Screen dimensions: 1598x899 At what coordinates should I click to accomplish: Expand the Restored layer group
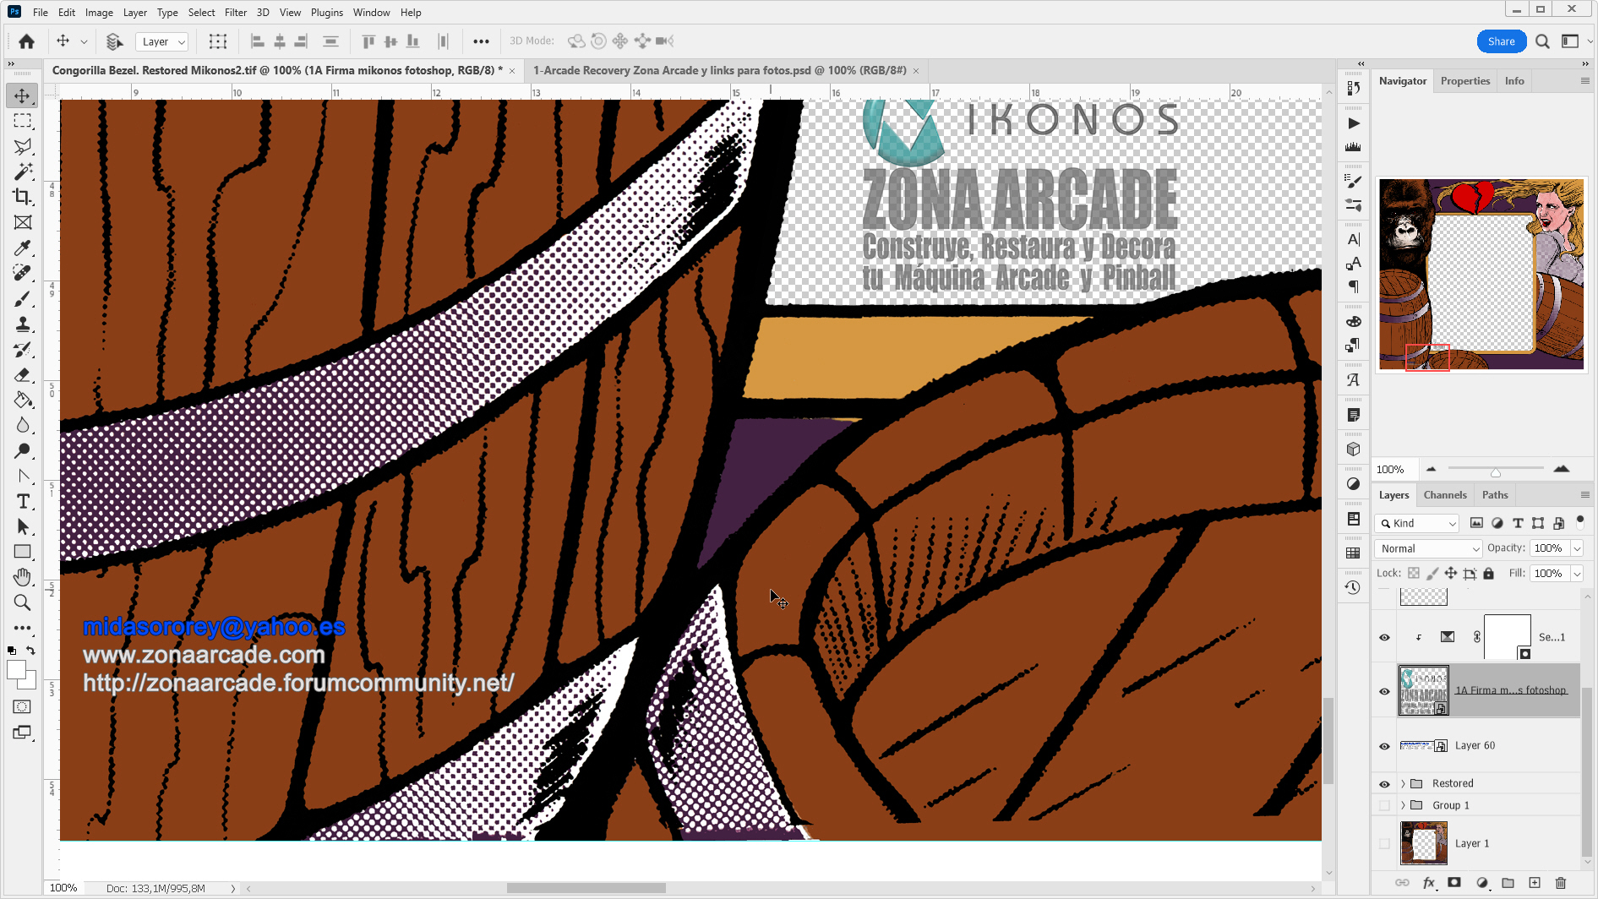point(1404,784)
